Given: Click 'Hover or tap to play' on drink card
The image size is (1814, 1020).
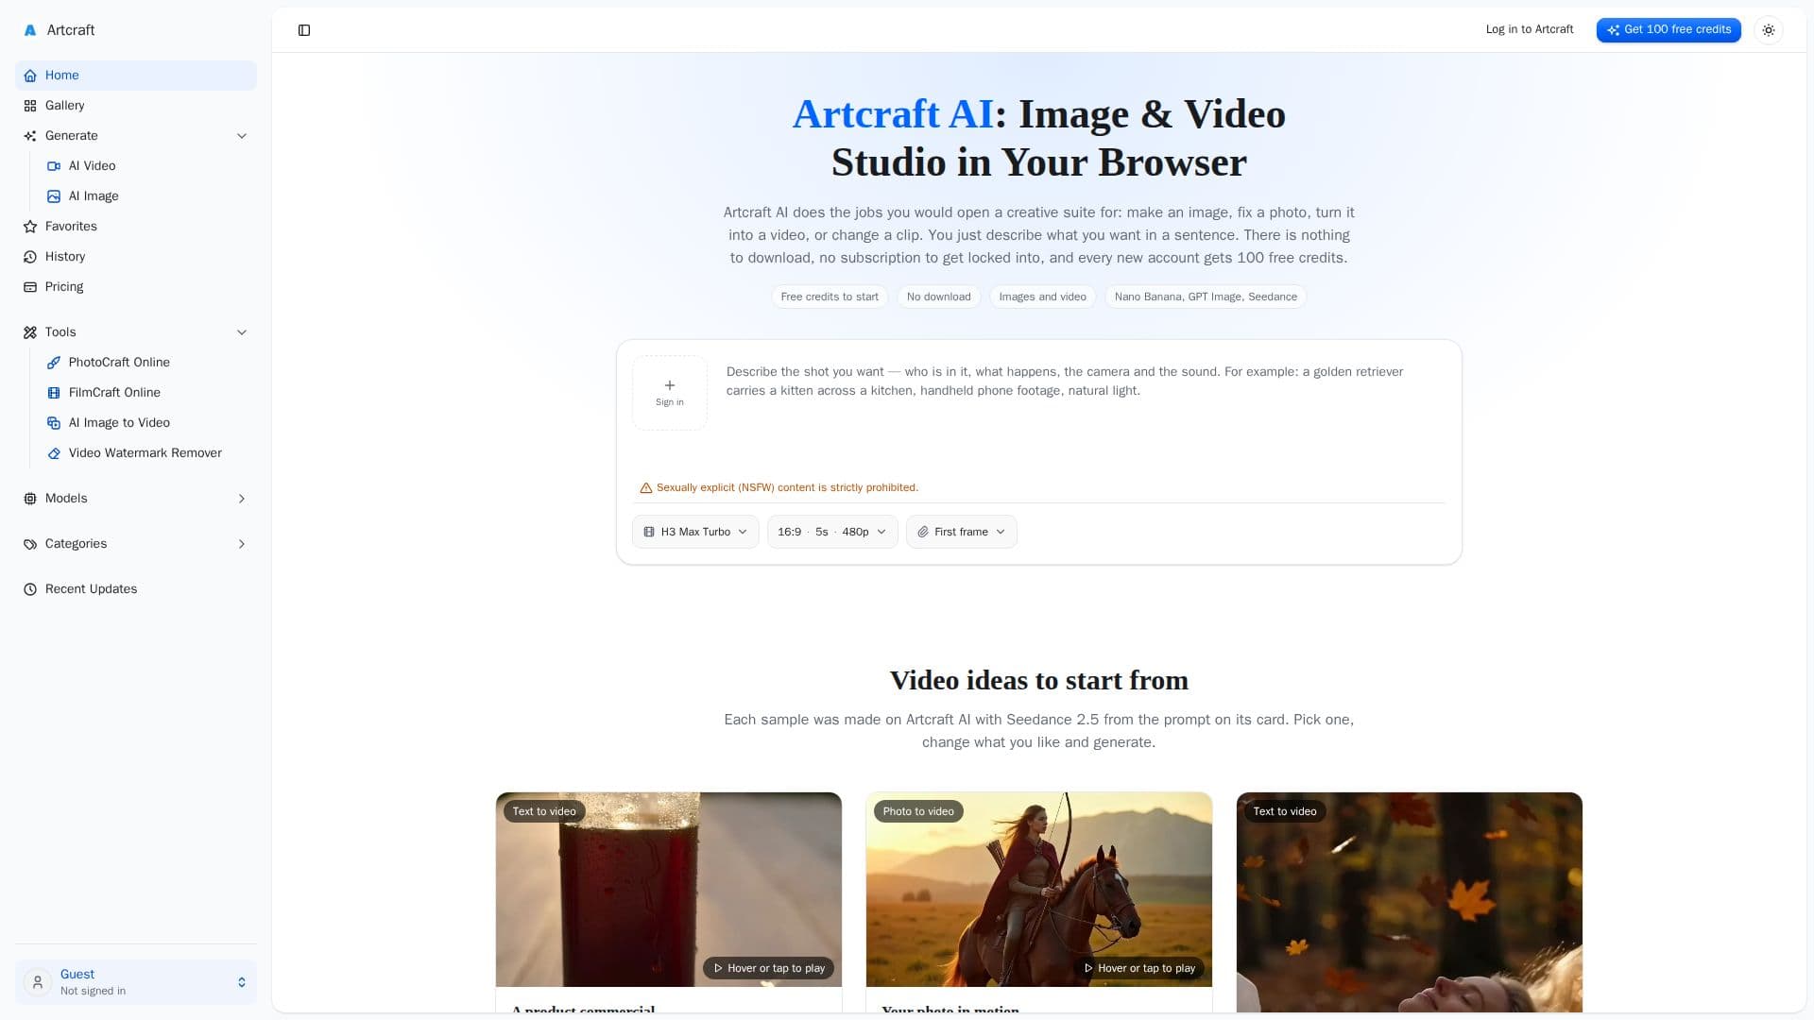Looking at the screenshot, I should [769, 968].
